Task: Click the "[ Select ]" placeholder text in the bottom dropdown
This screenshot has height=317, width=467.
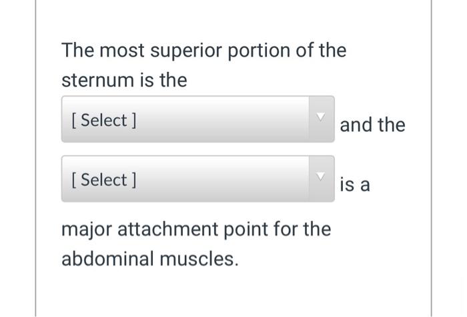Action: point(103,180)
